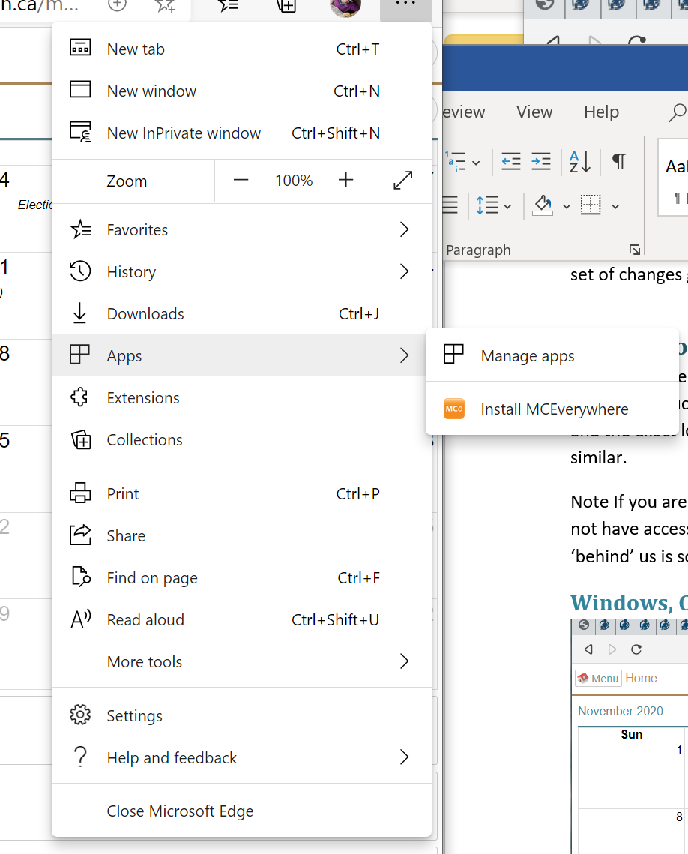Enter full screen via the zoom expand icon
The image size is (688, 854).
click(x=402, y=180)
